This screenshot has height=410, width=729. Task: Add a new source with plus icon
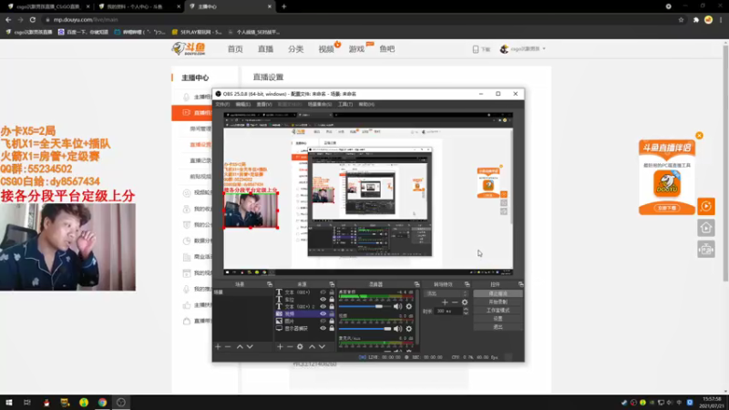pyautogui.click(x=280, y=347)
